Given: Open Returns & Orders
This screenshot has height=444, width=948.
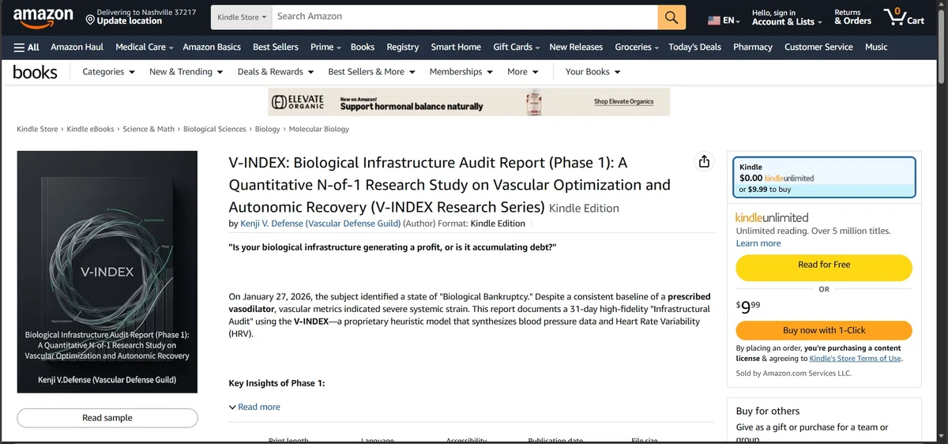Looking at the screenshot, I should coord(852,17).
